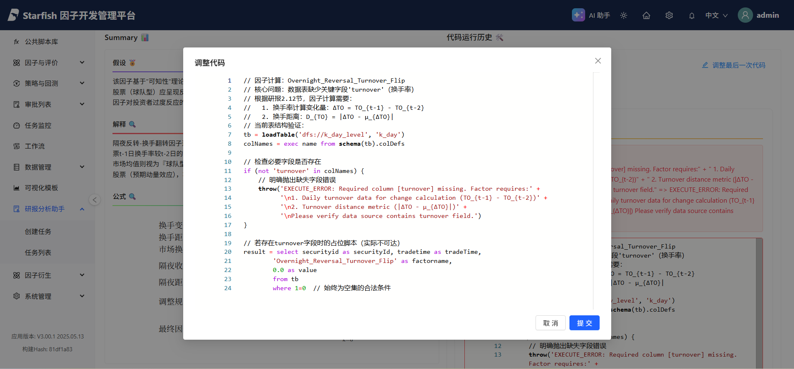Open 公共脚本库 in sidebar
Viewport: 794px width, 369px height.
[41, 42]
